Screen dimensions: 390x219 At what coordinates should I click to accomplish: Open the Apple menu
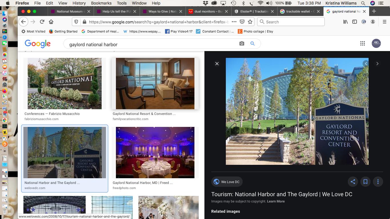pos(8,3)
